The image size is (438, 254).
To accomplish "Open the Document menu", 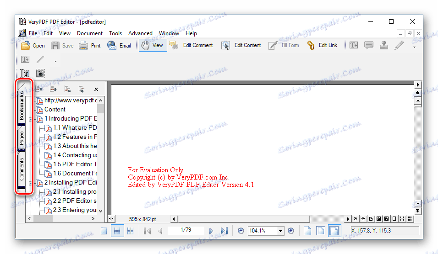I will 90,33.
